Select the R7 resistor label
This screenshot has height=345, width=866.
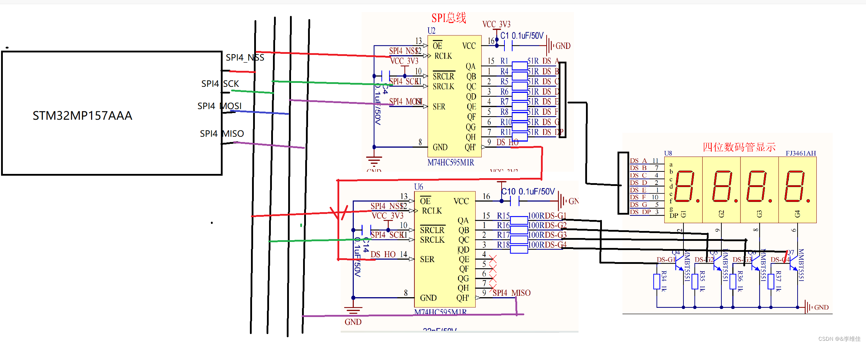[x=504, y=102]
